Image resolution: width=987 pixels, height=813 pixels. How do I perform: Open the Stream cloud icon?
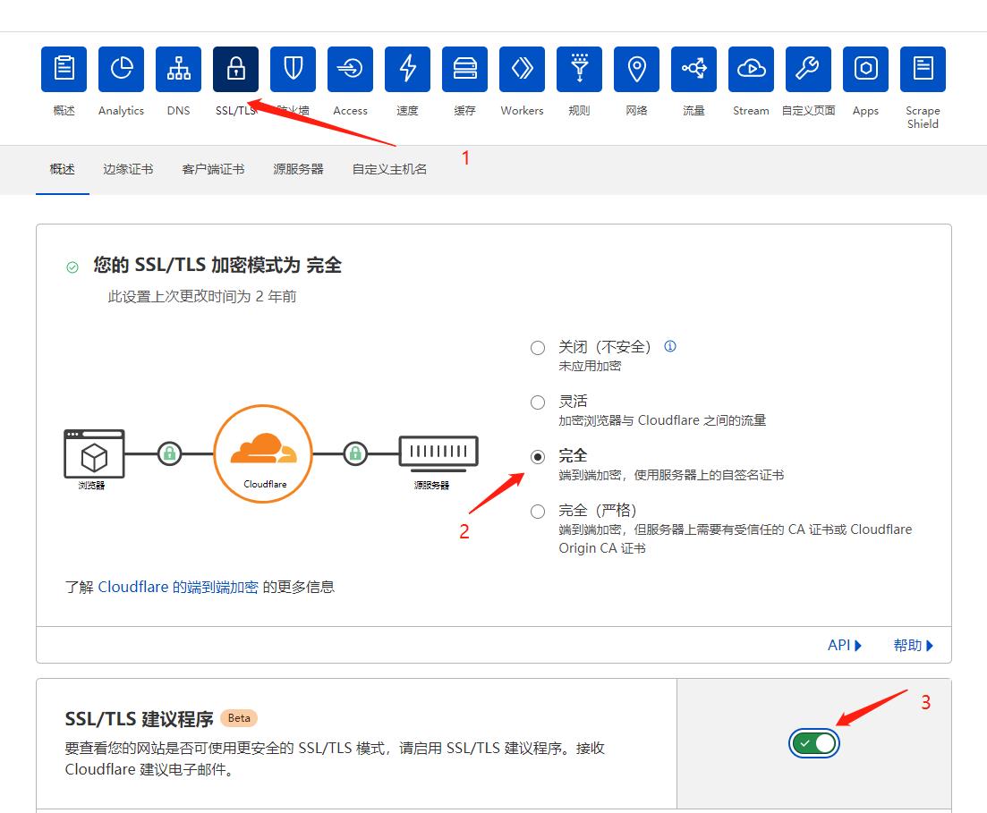(x=751, y=69)
